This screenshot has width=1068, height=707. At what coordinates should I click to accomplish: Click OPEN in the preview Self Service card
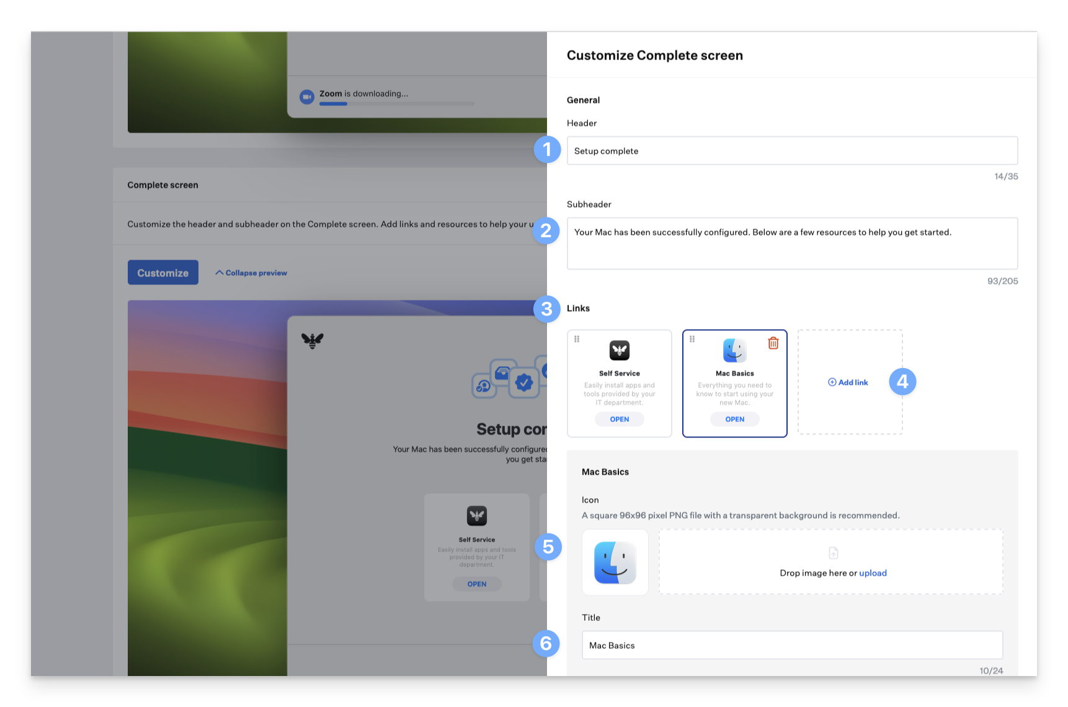[x=477, y=584]
